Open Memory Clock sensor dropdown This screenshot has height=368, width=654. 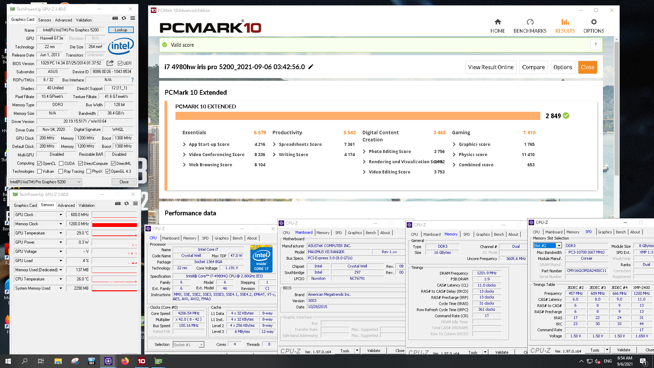(x=61, y=224)
